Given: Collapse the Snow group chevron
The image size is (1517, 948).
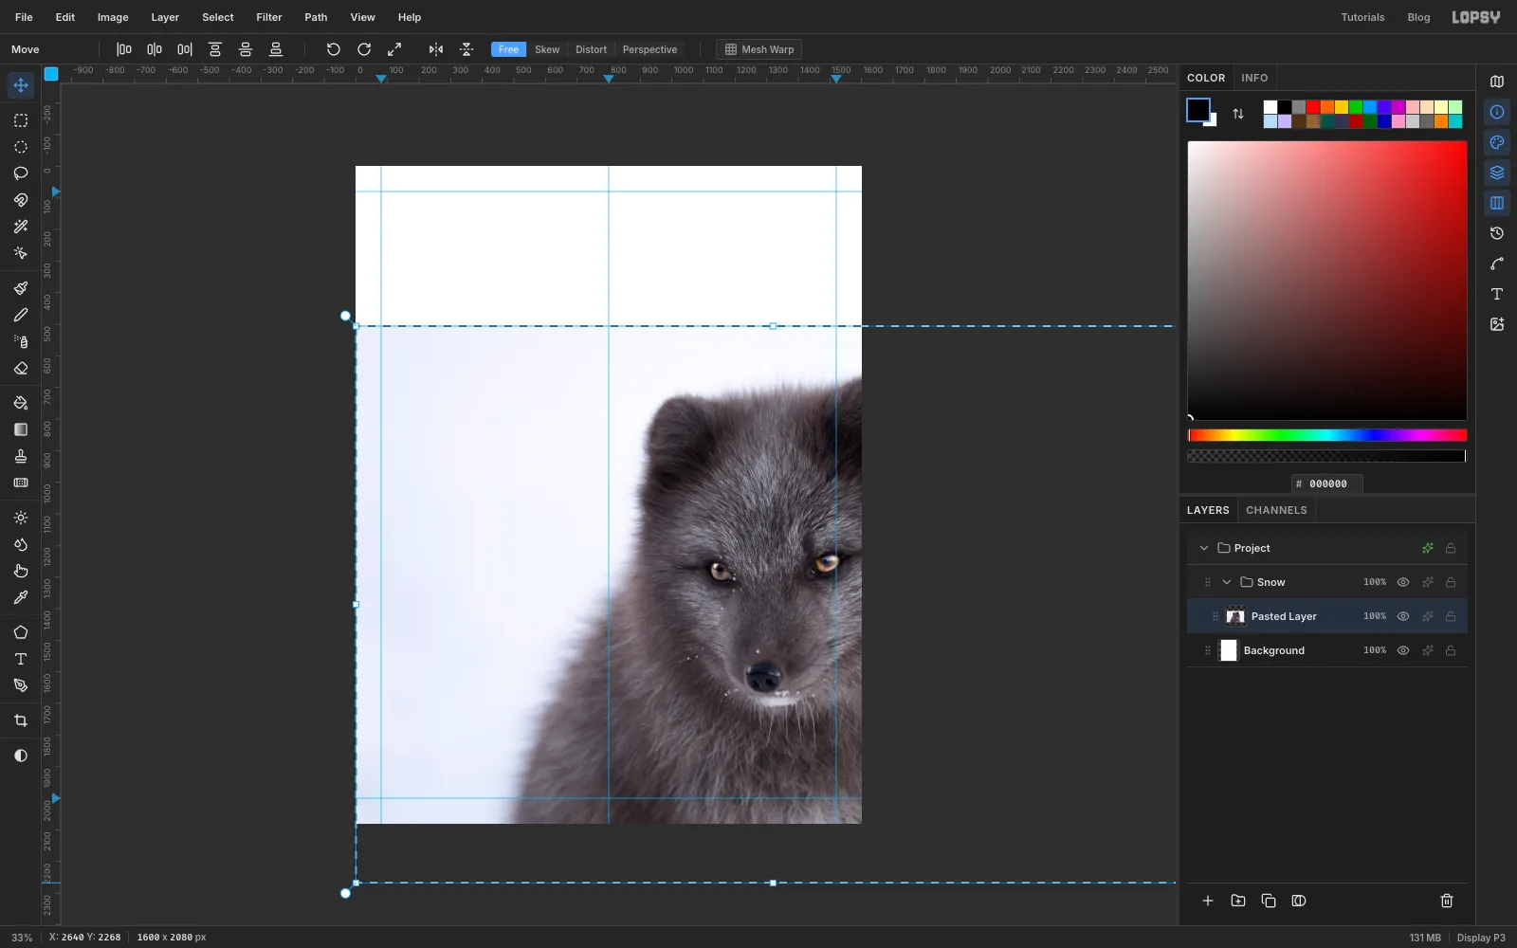Looking at the screenshot, I should (x=1227, y=582).
